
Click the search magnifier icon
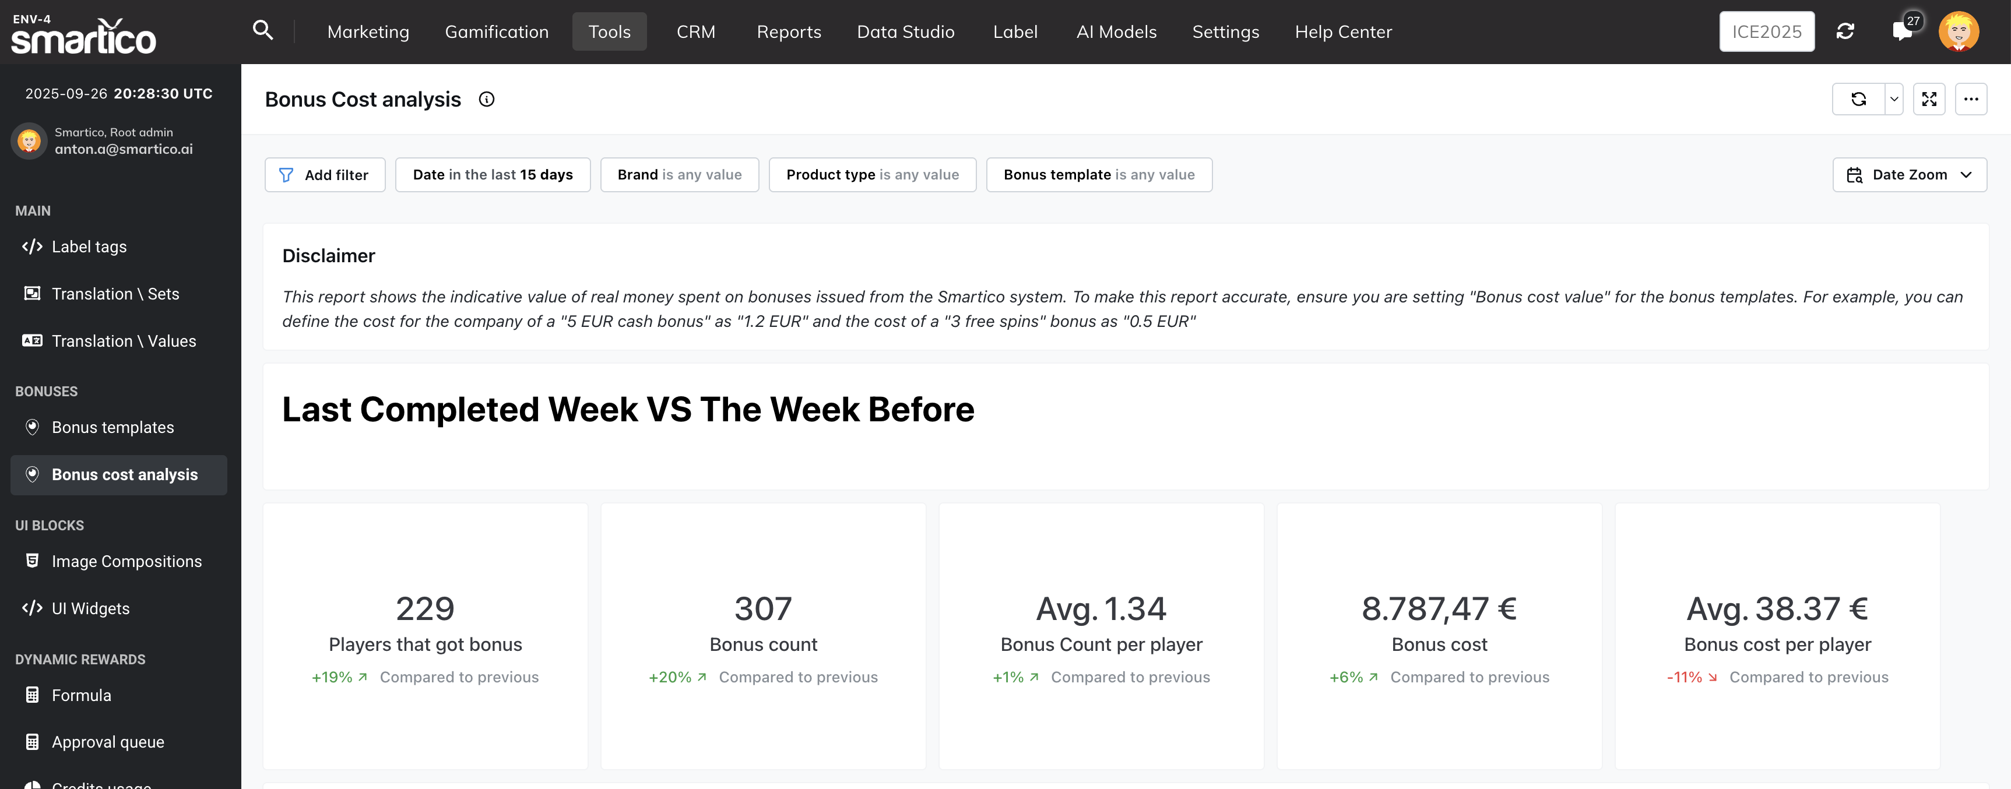point(263,30)
